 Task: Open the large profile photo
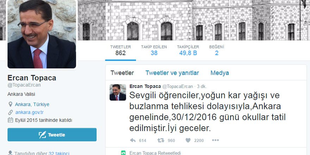[x=42, y=34]
